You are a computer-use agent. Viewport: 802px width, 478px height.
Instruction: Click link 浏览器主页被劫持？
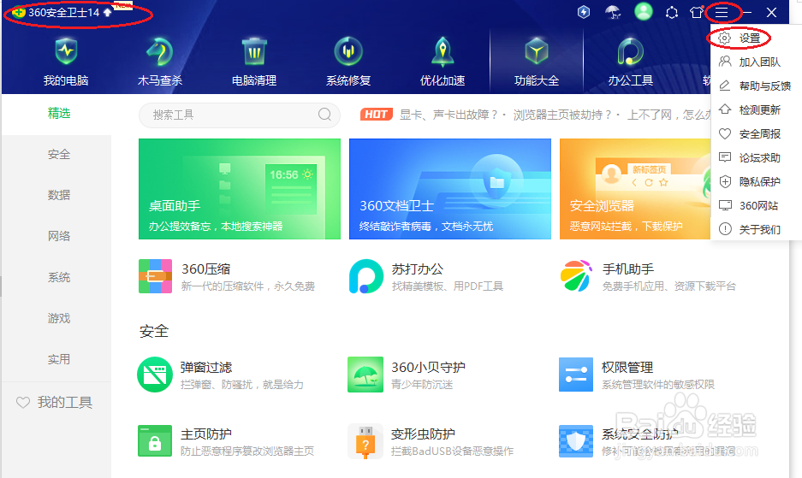(x=562, y=115)
